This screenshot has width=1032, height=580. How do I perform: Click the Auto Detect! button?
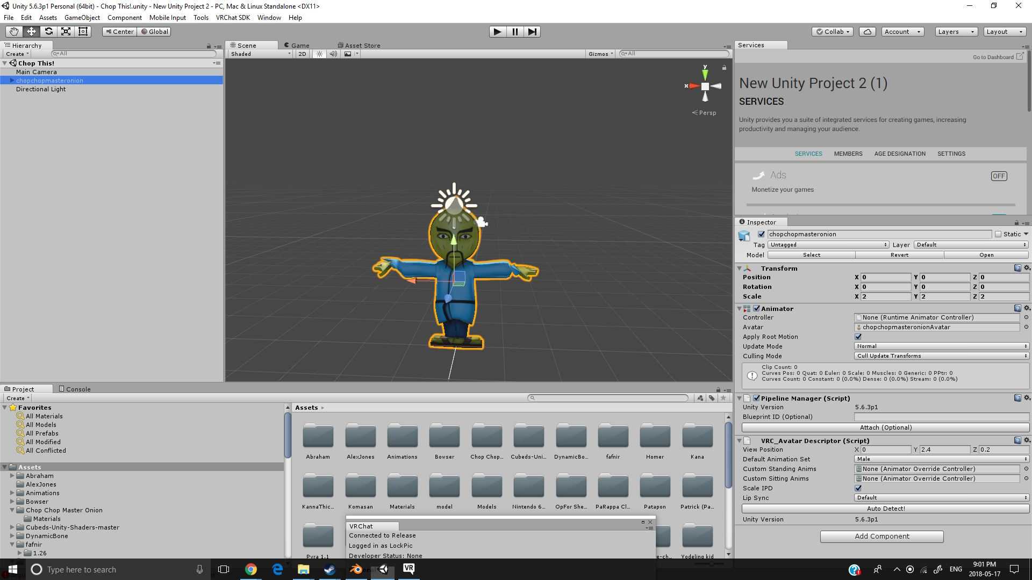click(885, 508)
